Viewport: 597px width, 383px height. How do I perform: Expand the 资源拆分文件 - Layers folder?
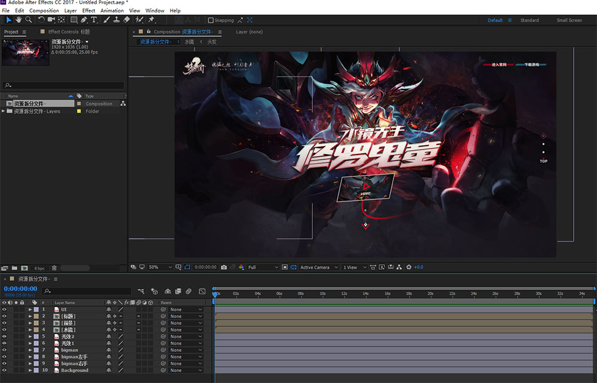point(4,111)
